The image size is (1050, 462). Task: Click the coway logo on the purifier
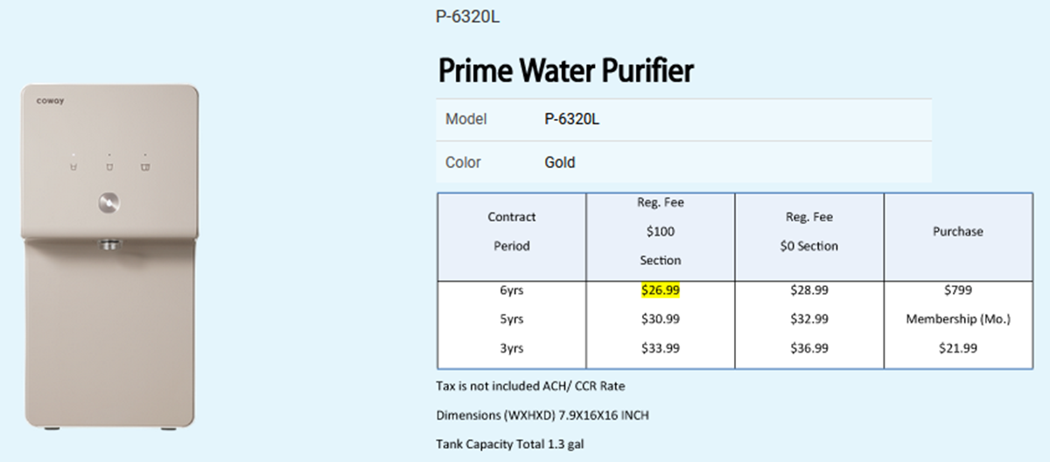(50, 101)
